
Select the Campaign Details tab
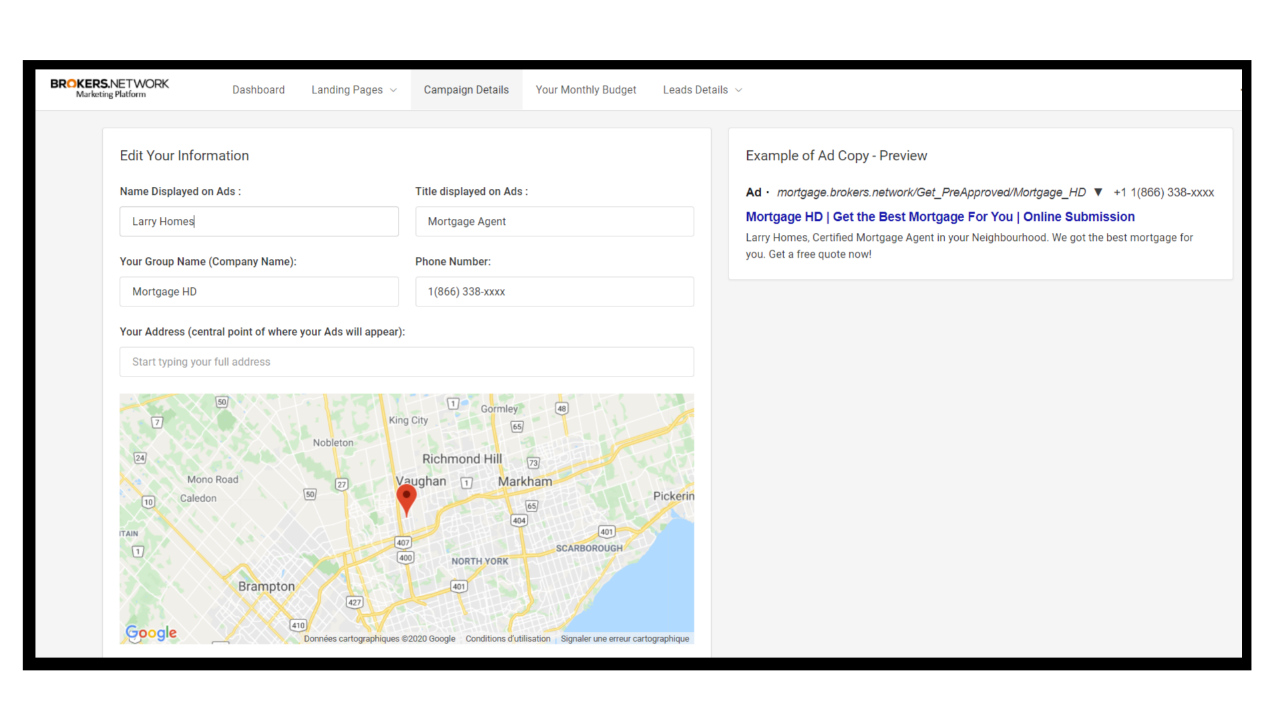coord(466,89)
